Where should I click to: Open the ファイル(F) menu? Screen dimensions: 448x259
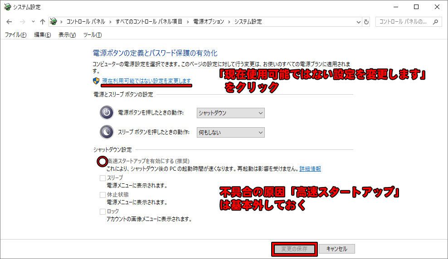[x=15, y=35]
